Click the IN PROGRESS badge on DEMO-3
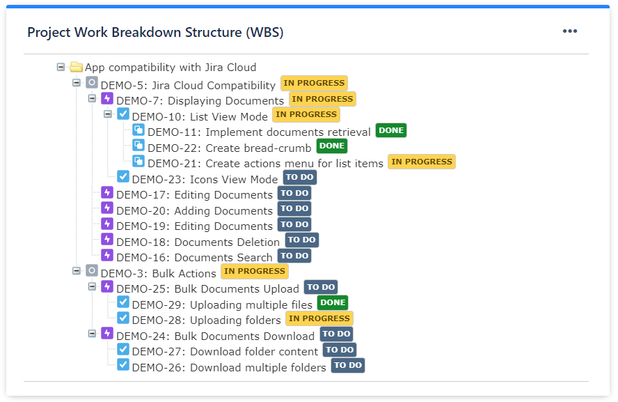The image size is (618, 402). [x=255, y=271]
